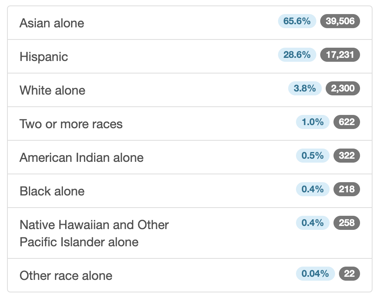Click the 65.6% percentage badge

pyautogui.click(x=297, y=21)
